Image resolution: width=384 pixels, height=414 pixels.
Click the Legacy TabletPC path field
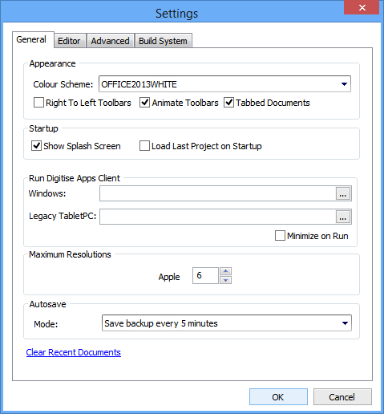click(217, 217)
